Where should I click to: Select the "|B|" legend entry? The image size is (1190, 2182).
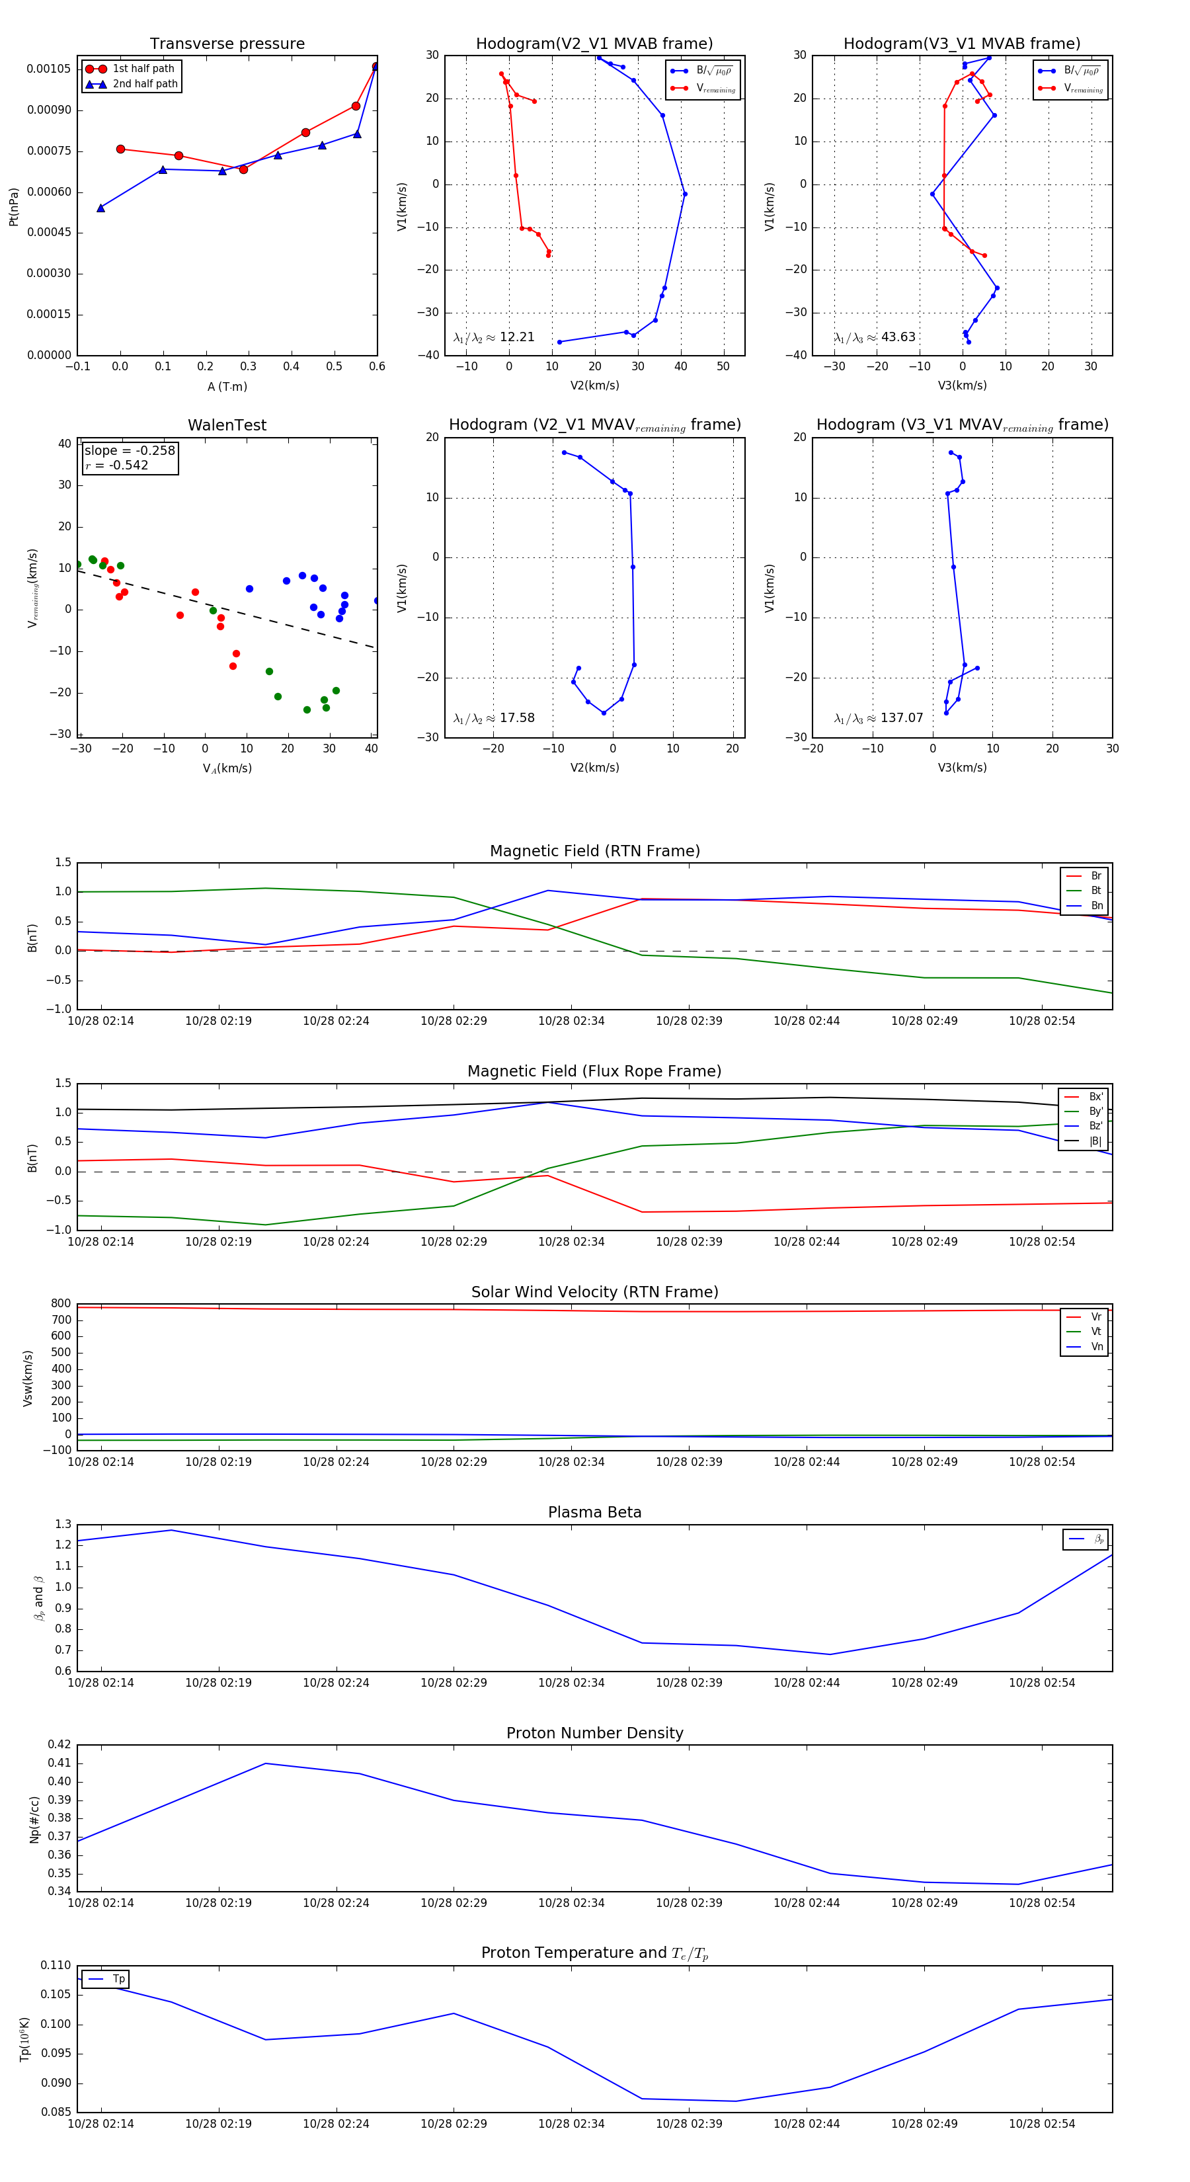(1082, 1141)
